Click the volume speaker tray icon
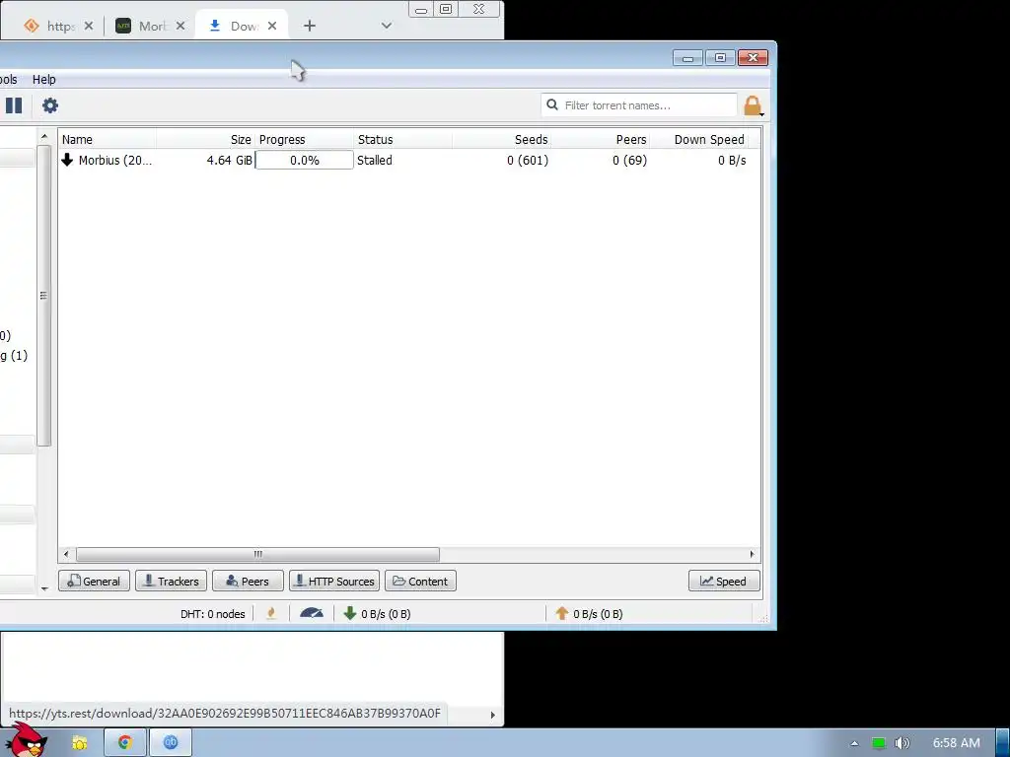The width and height of the screenshot is (1010, 757). (x=902, y=743)
